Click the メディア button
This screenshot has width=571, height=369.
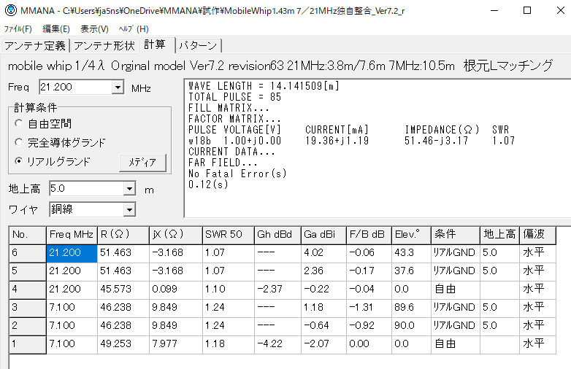tap(142, 163)
